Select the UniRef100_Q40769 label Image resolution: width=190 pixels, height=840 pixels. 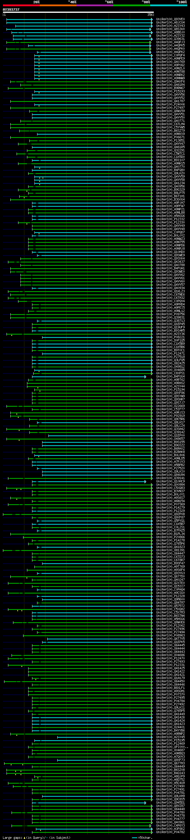(170, 62)
